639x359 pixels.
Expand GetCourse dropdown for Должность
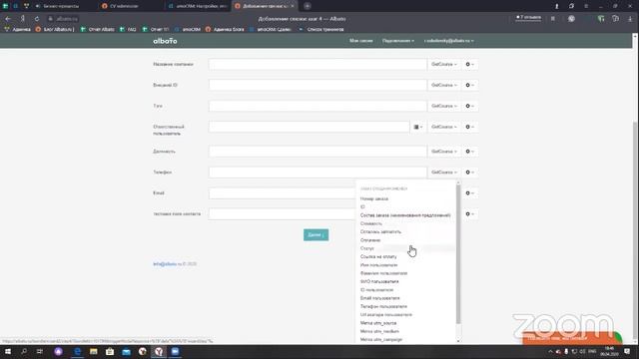tap(443, 152)
